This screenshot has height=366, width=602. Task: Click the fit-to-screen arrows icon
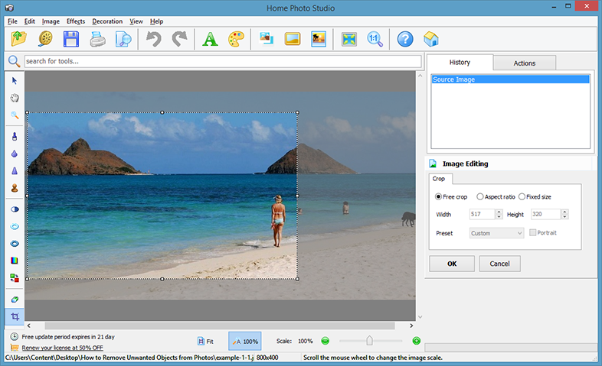349,39
